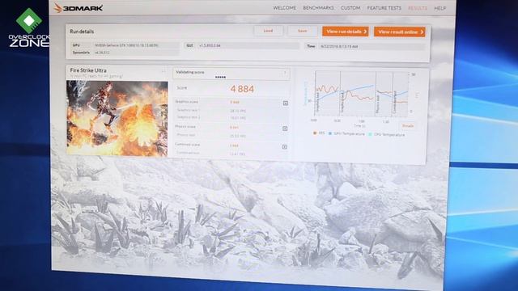Click the 4 884 score value
Viewport: 518px width, 291px height.
pyautogui.click(x=242, y=89)
